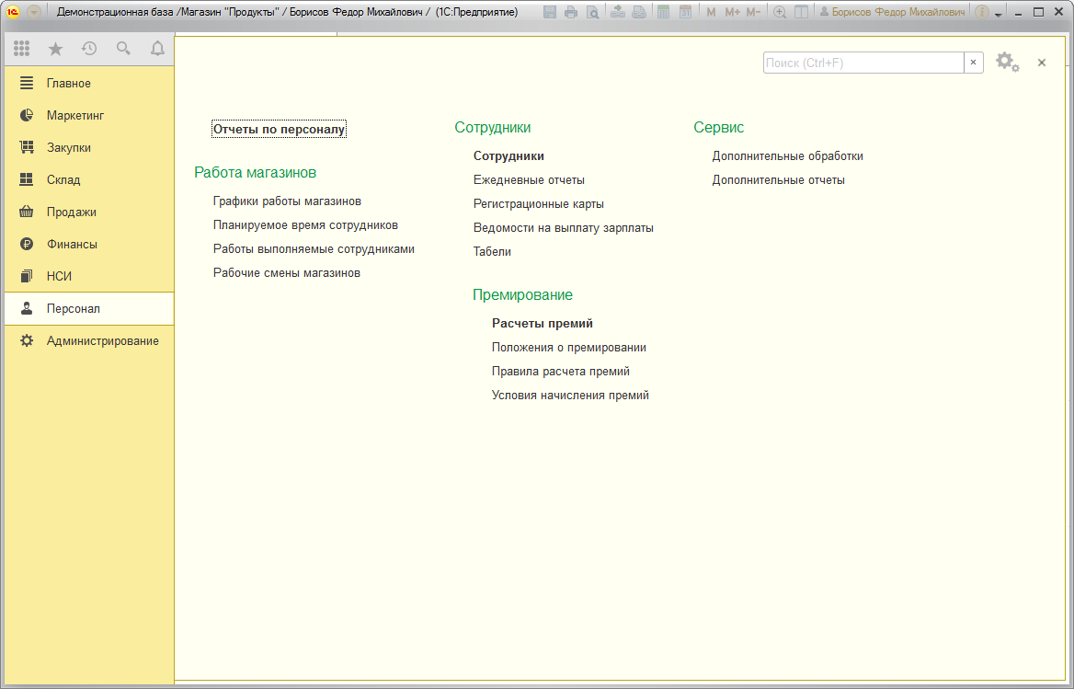Open the Calendar icon
Viewport: 1074px width, 689px height.
point(685,12)
